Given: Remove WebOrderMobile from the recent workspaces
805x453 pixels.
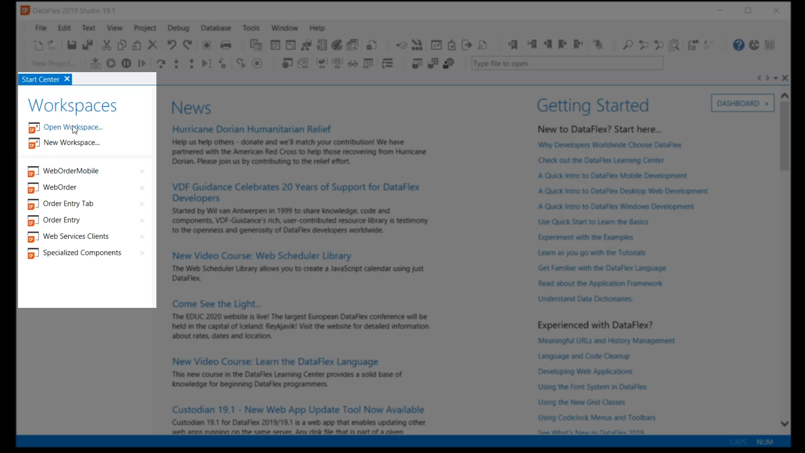Looking at the screenshot, I should pos(142,171).
